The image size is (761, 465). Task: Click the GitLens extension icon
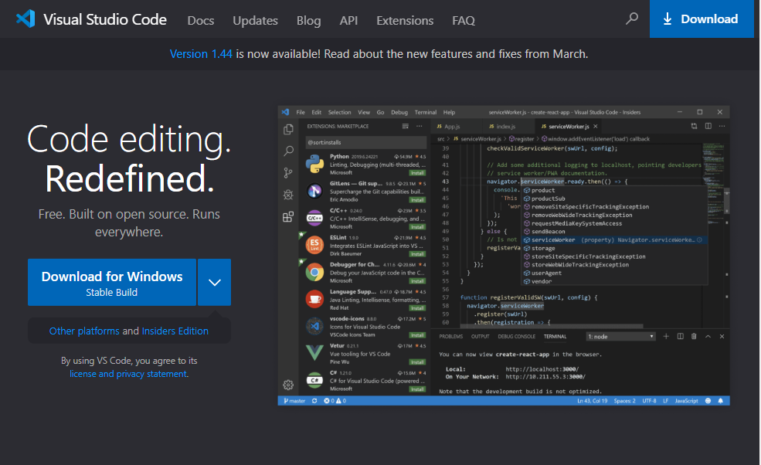(x=314, y=192)
